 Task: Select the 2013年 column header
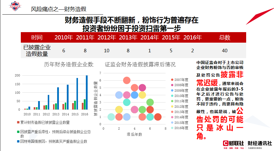(x=128, y=37)
